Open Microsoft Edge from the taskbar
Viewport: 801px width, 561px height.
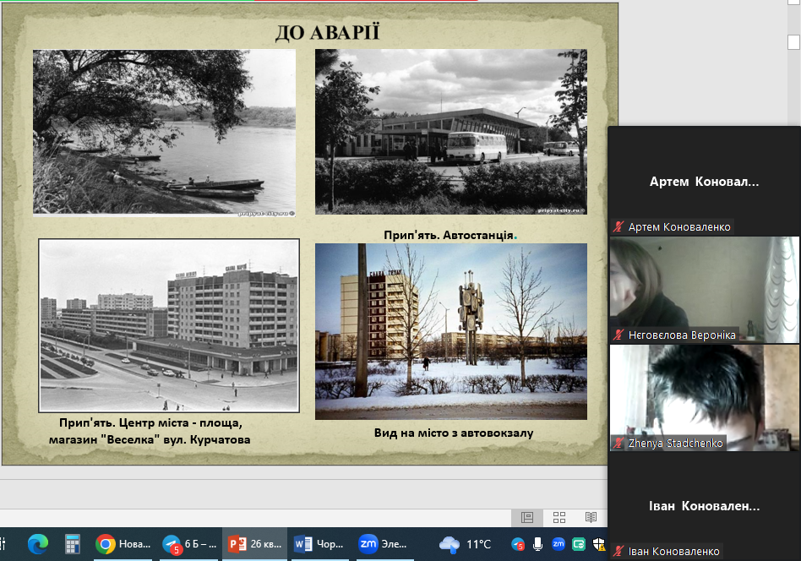click(38, 544)
